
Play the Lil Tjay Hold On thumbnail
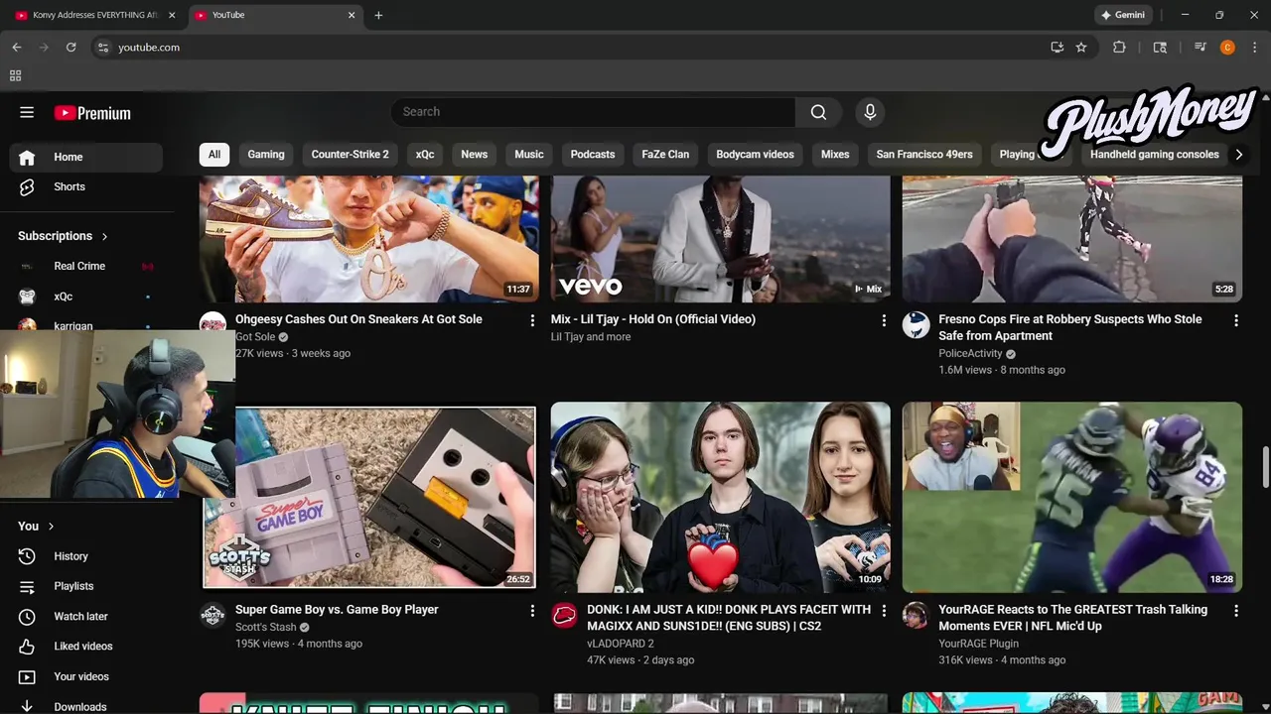(720, 239)
